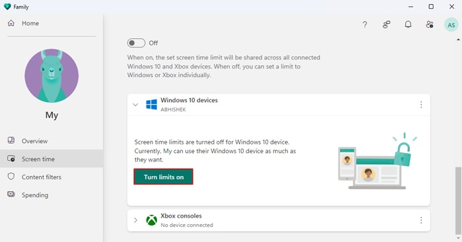Click the "Off" toggle label
The height and width of the screenshot is (242, 462).
click(153, 43)
